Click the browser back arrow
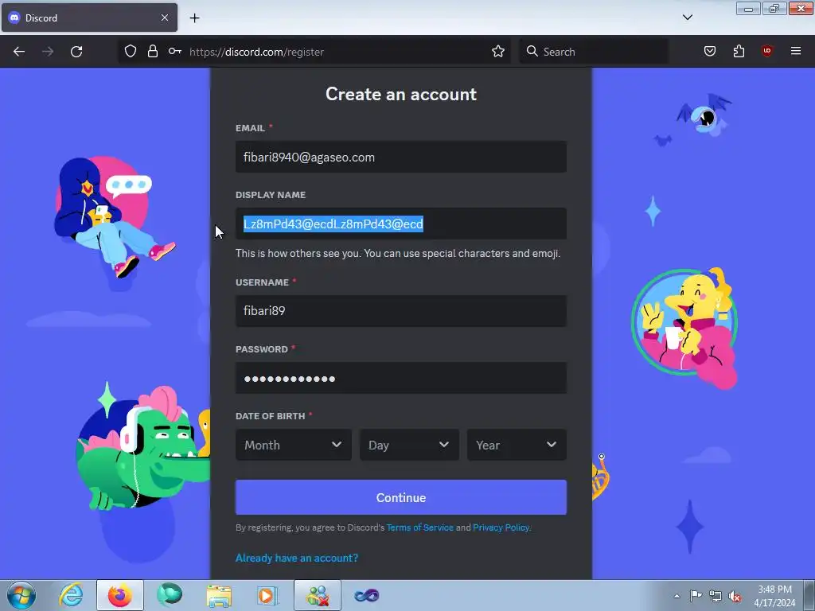Image resolution: width=815 pixels, height=611 pixels. 19,52
